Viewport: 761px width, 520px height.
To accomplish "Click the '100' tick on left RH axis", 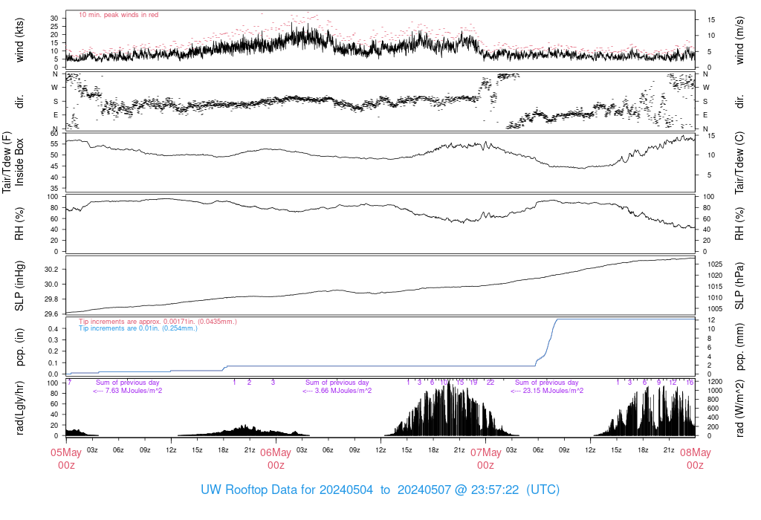I will (x=53, y=197).
